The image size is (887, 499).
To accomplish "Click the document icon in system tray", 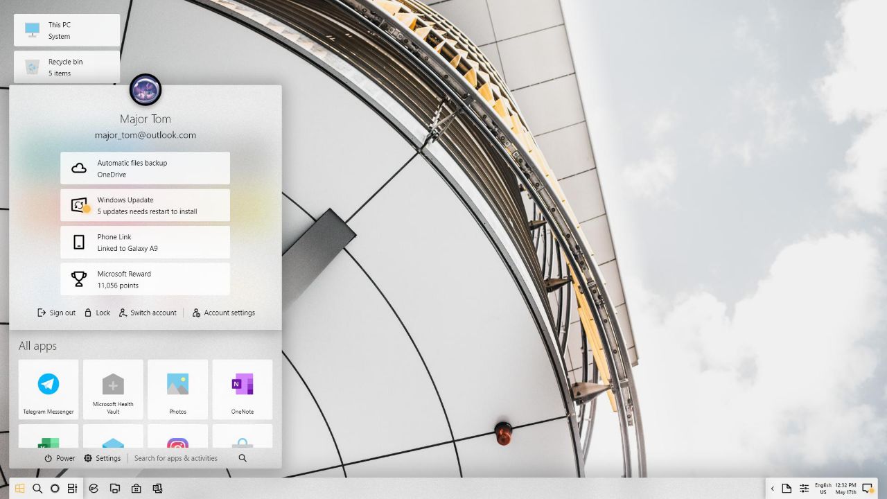I will point(787,489).
